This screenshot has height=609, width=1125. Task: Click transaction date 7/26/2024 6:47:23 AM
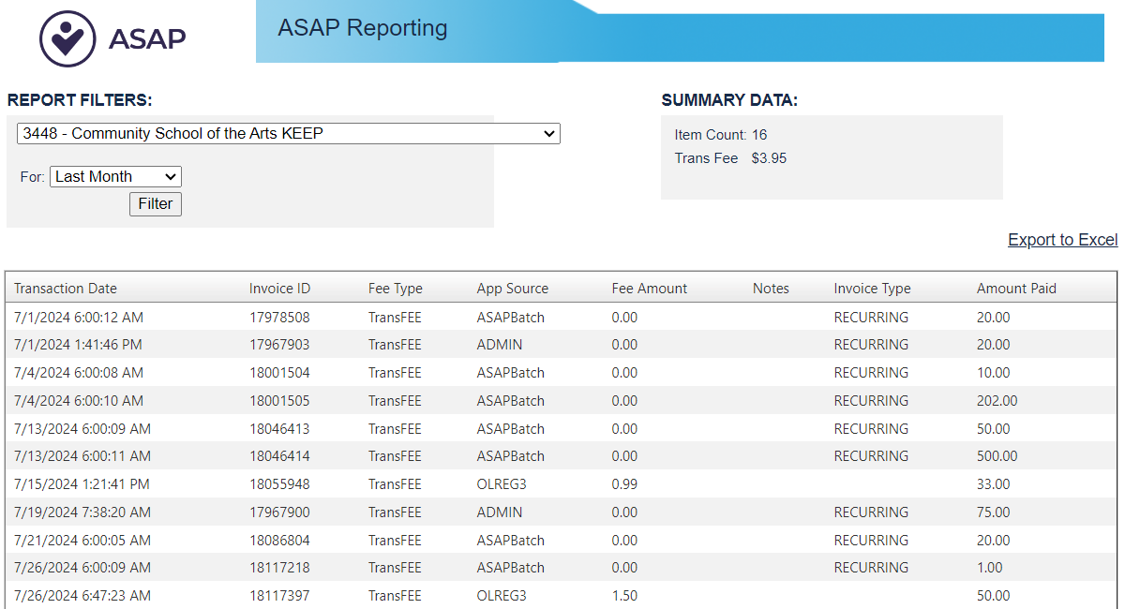tap(82, 596)
